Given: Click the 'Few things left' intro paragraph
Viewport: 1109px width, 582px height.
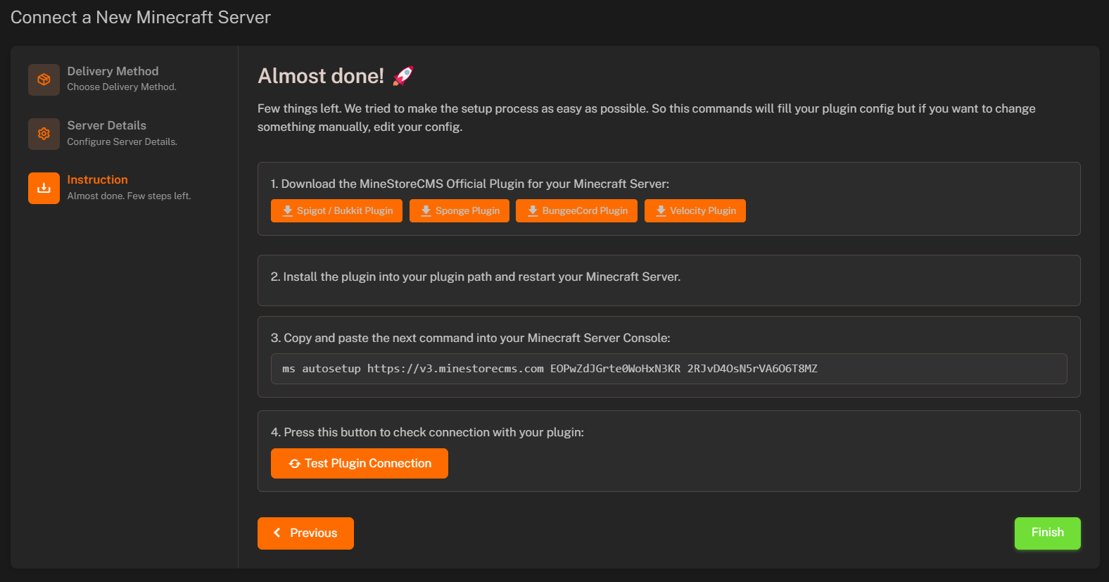Looking at the screenshot, I should 647,118.
